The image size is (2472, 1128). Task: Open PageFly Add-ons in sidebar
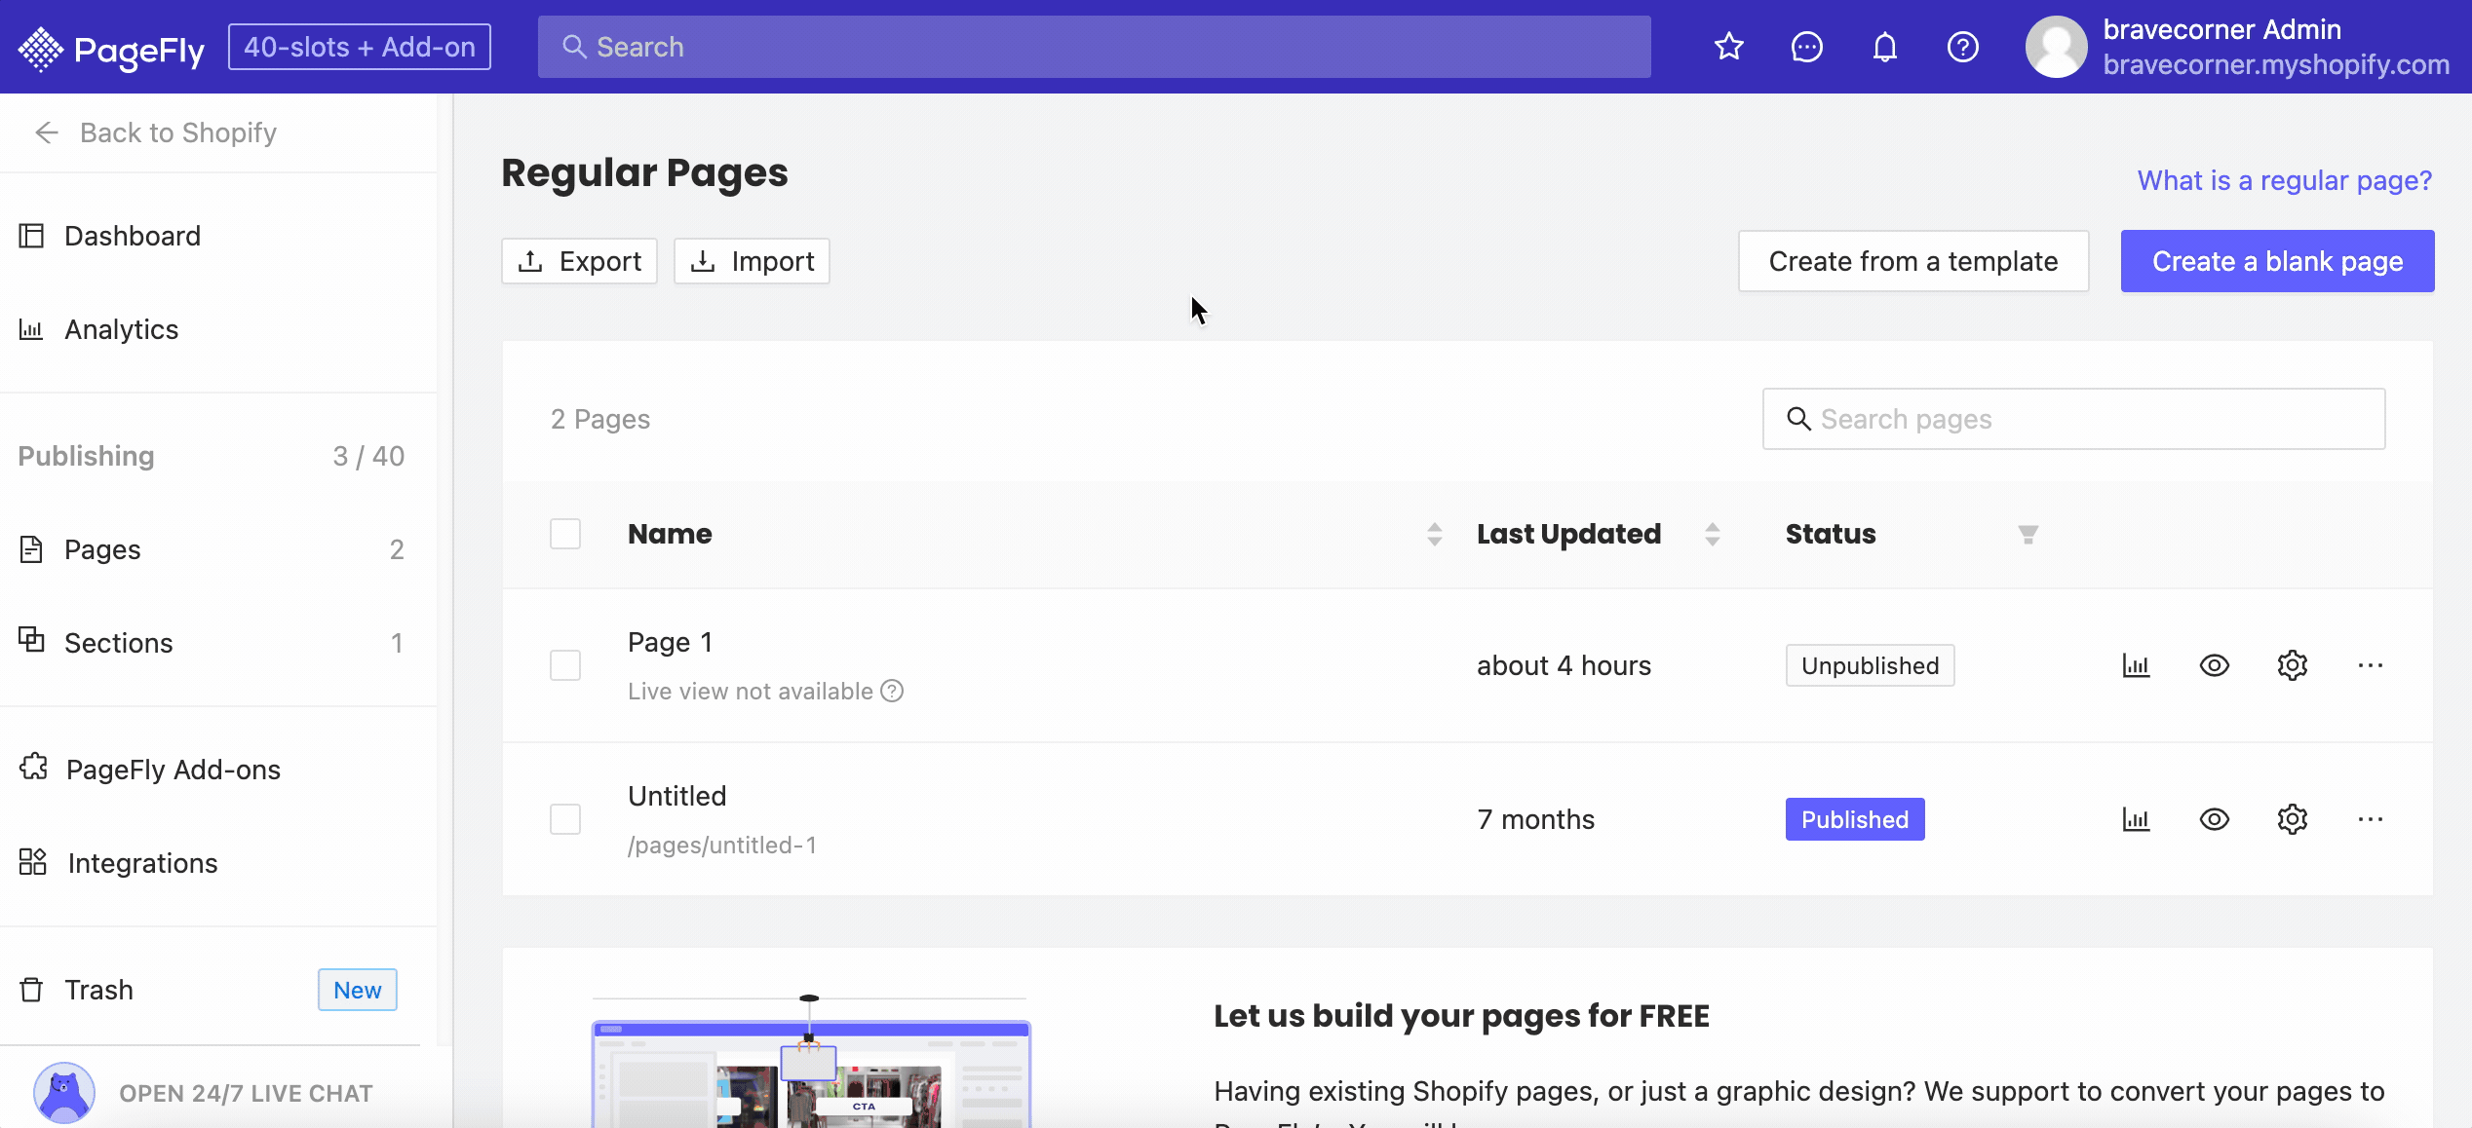coord(218,770)
